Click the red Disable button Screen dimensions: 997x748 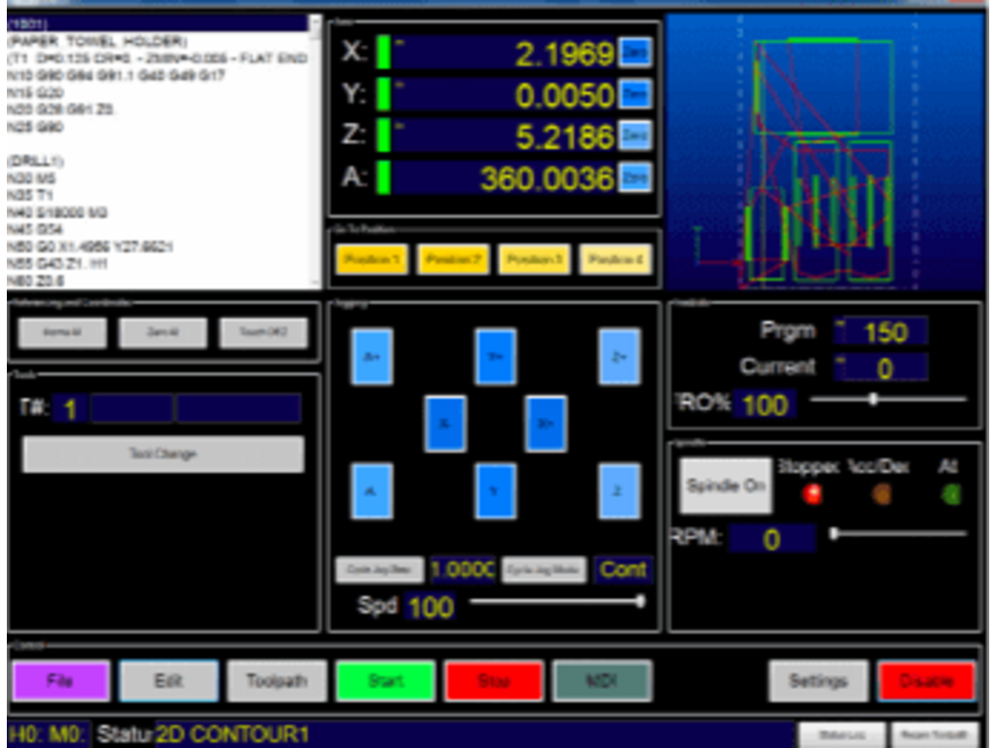click(x=926, y=681)
